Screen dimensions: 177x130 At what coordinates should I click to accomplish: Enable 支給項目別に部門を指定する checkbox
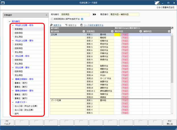coord(52,19)
